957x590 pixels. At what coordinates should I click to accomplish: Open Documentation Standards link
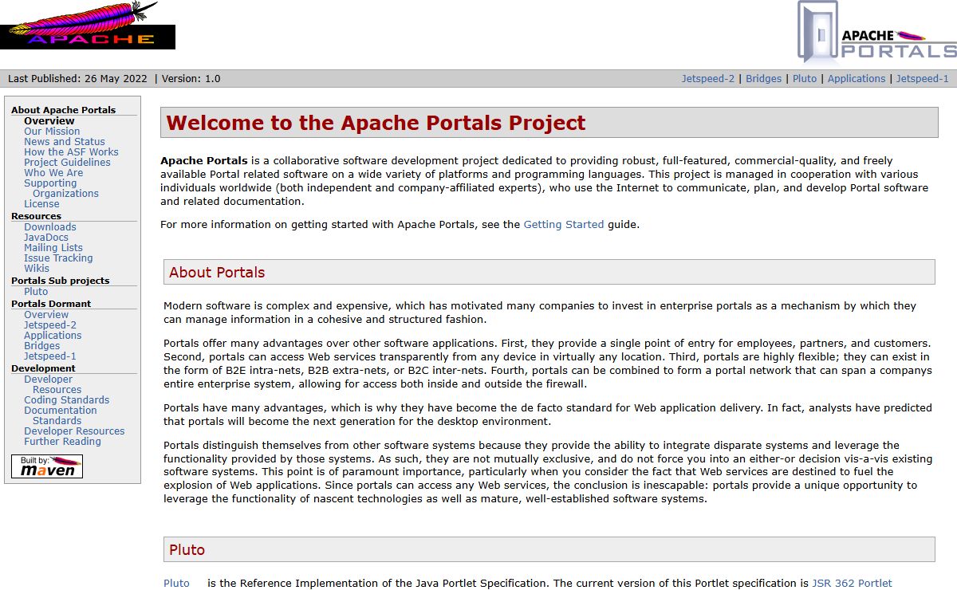pos(61,415)
